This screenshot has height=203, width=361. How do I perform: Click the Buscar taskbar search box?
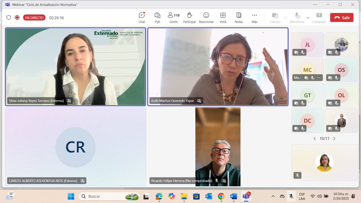pos(109,196)
